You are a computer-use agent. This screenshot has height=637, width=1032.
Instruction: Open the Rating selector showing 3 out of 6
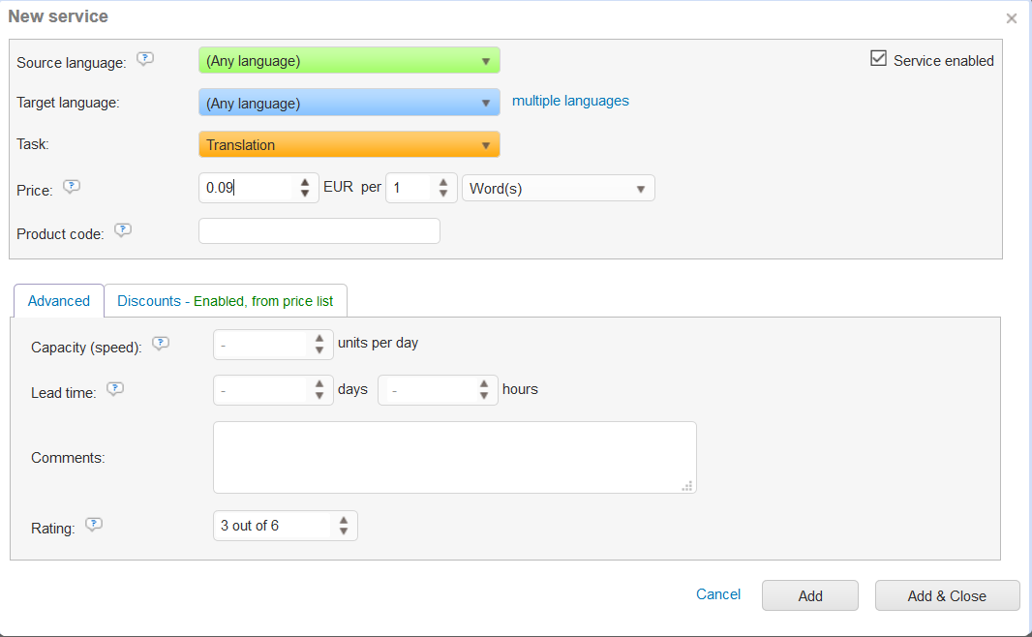tap(285, 526)
